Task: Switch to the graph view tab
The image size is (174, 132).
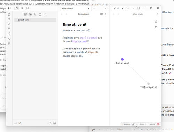Action: point(117,8)
